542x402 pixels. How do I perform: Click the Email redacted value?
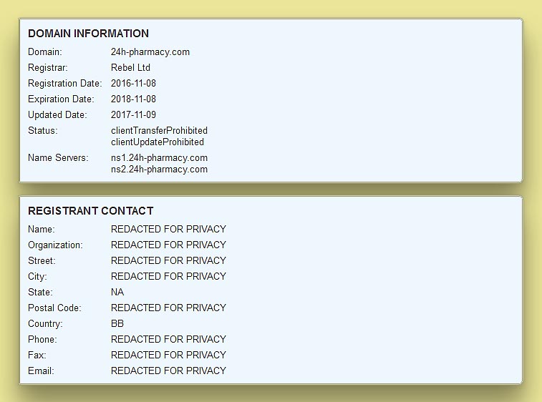pyautogui.click(x=168, y=371)
